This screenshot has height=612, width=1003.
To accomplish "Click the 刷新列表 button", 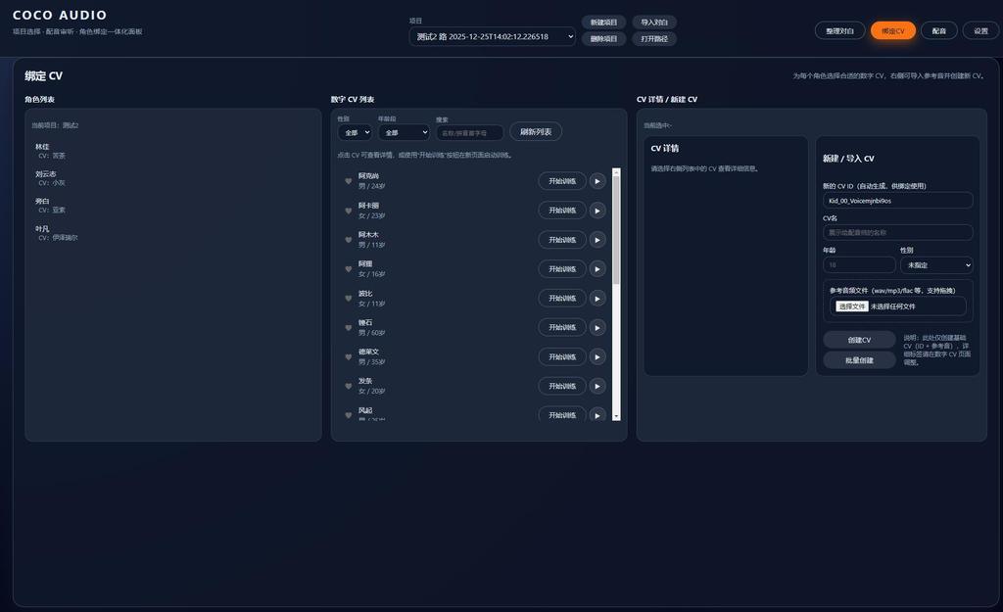I will tap(536, 132).
